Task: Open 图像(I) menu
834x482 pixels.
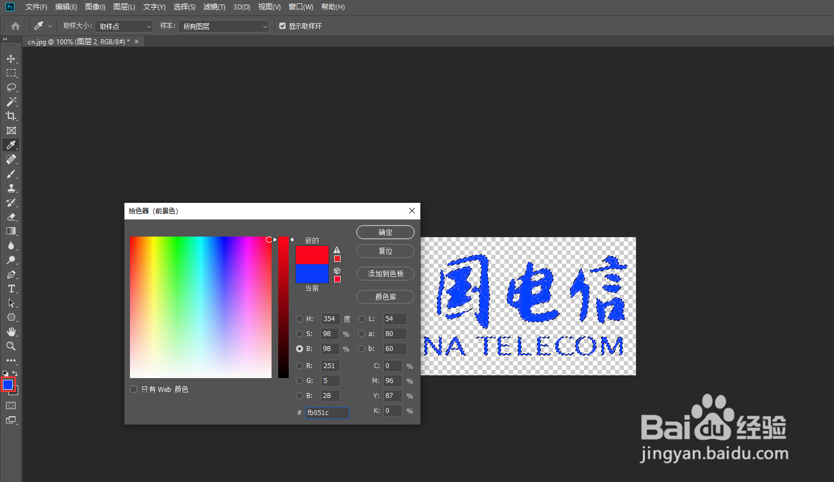Action: (x=95, y=7)
